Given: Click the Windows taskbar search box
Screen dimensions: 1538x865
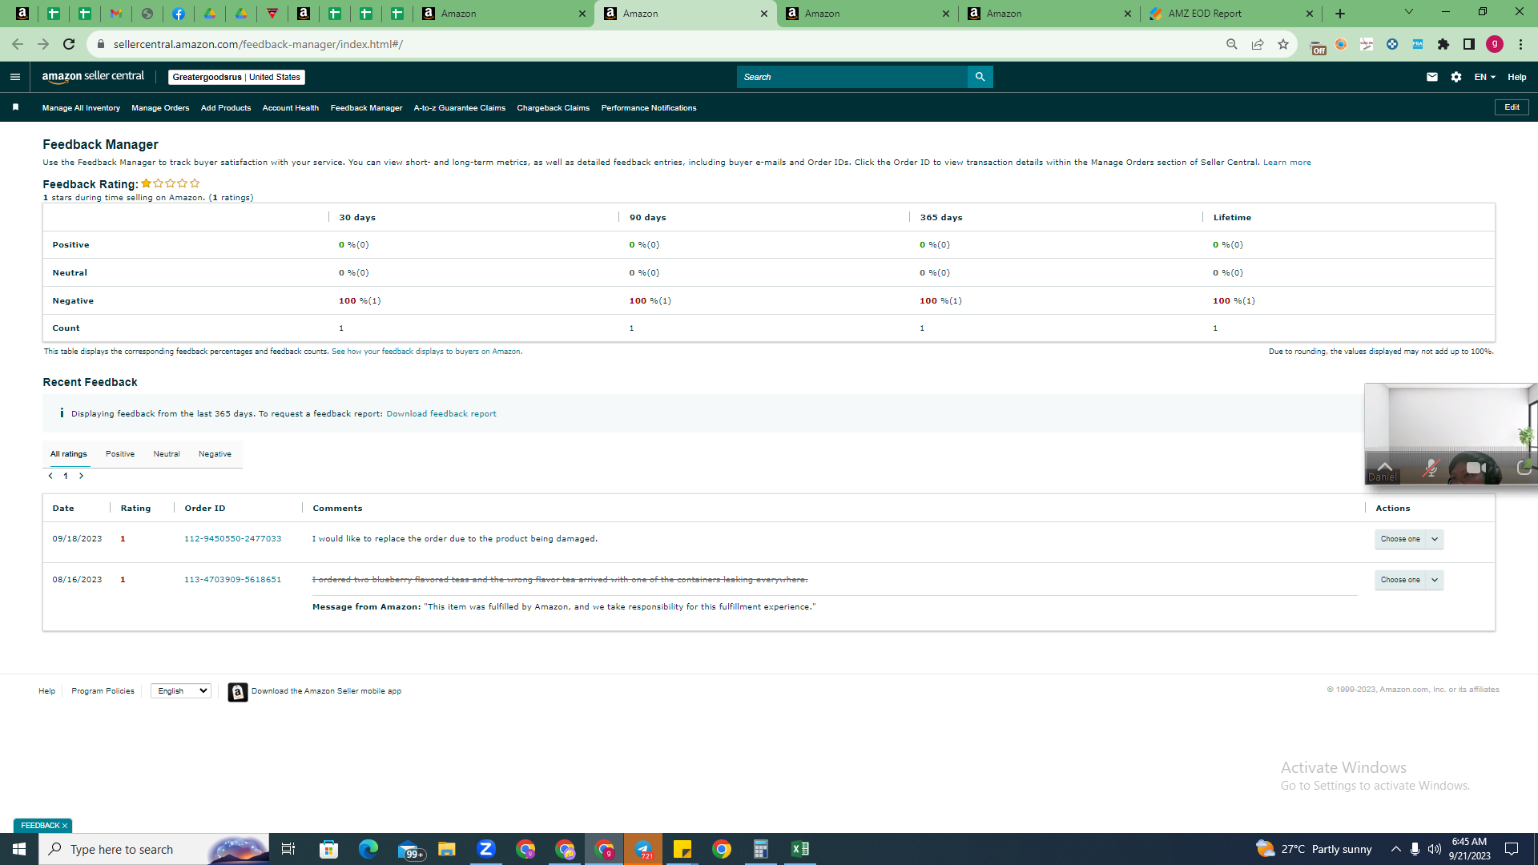Looking at the screenshot, I should tap(154, 849).
